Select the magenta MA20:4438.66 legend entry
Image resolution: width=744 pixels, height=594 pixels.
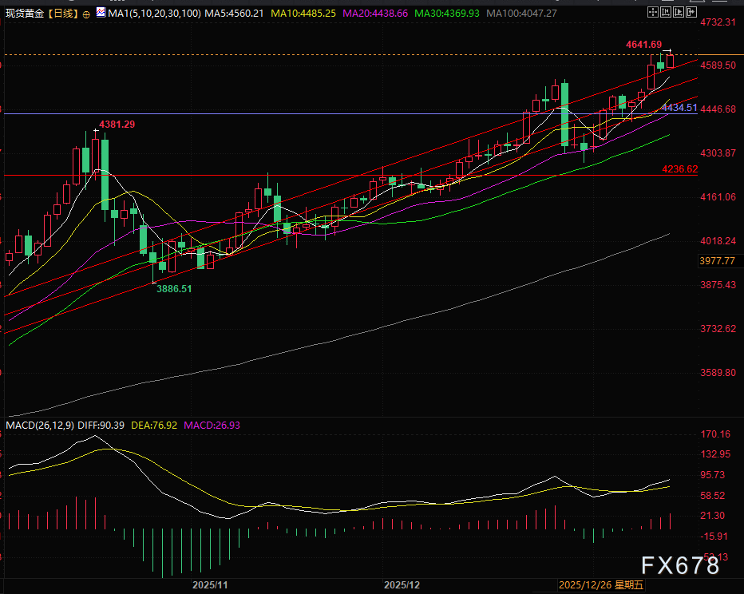coord(375,14)
